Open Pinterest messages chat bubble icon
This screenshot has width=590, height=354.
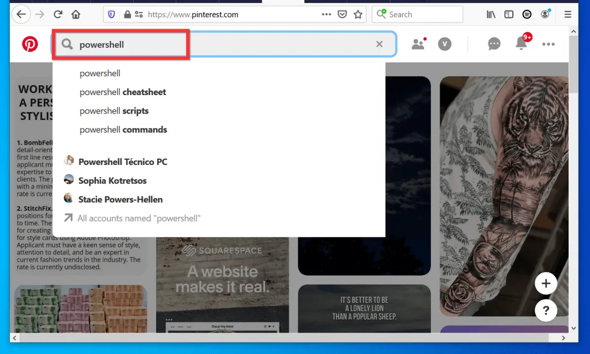coord(494,43)
